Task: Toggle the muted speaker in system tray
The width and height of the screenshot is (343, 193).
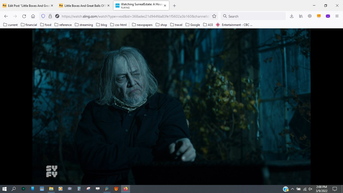Action: (310, 189)
